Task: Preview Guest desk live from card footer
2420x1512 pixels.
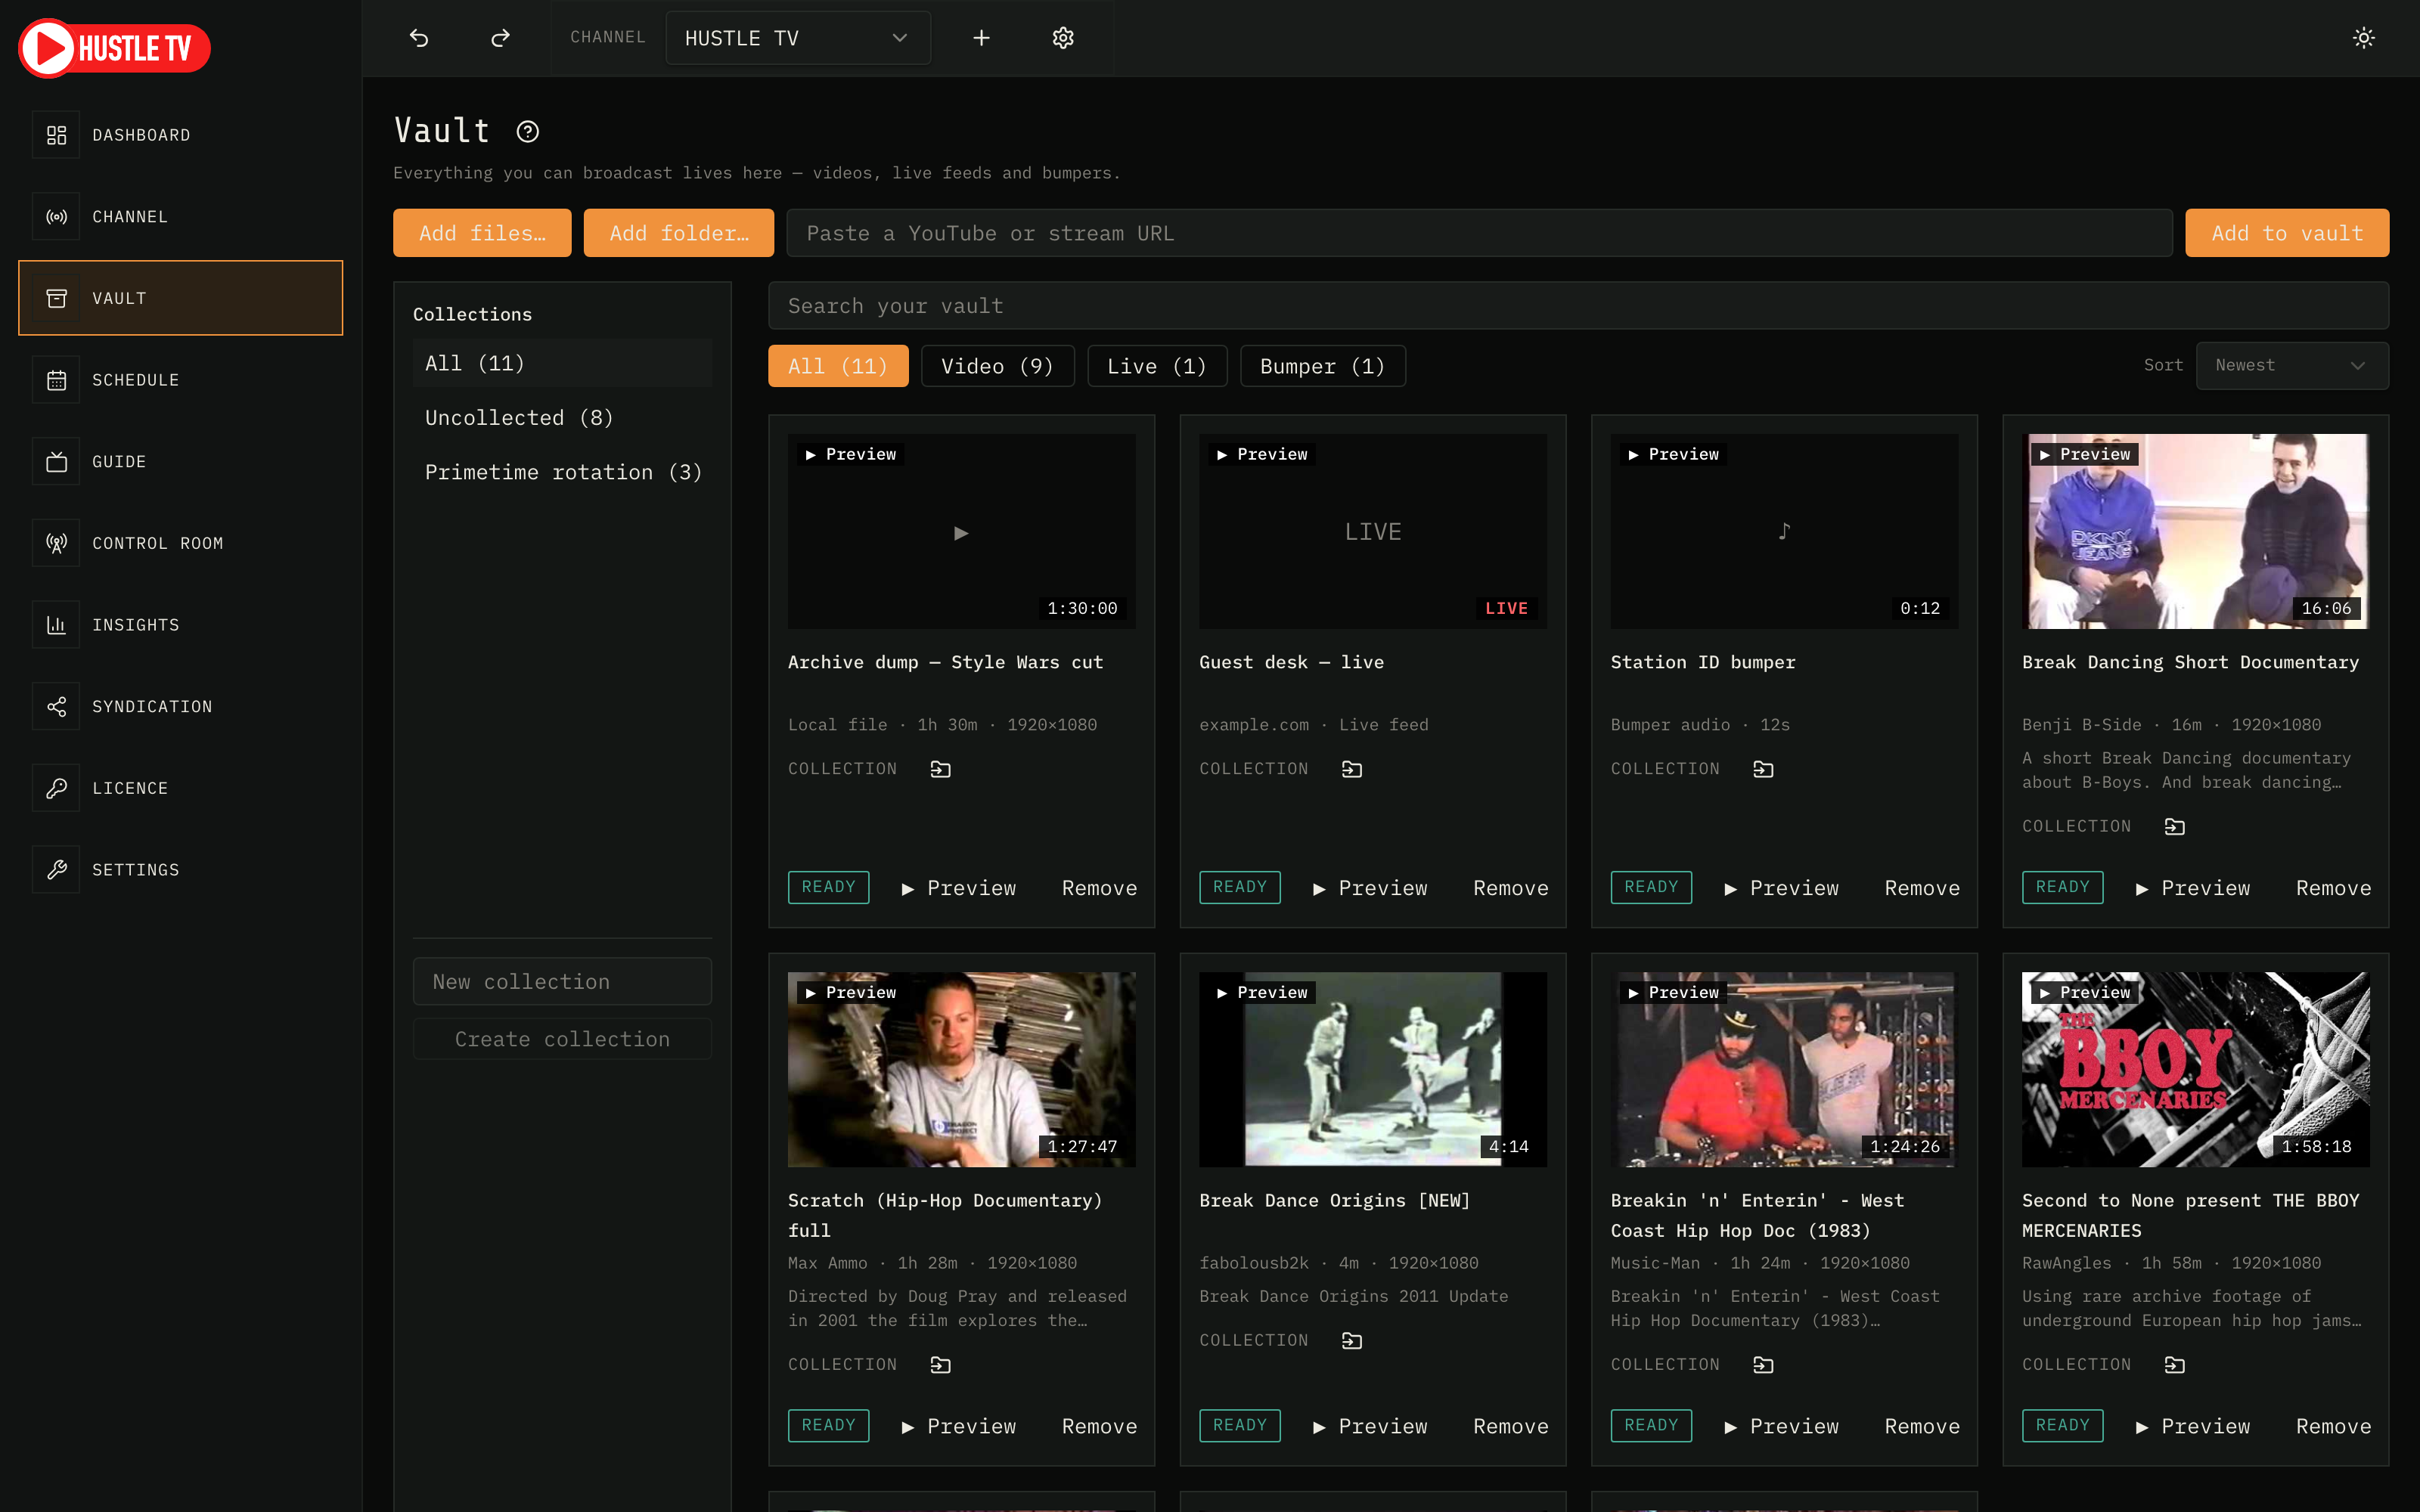Action: pos(1370,888)
